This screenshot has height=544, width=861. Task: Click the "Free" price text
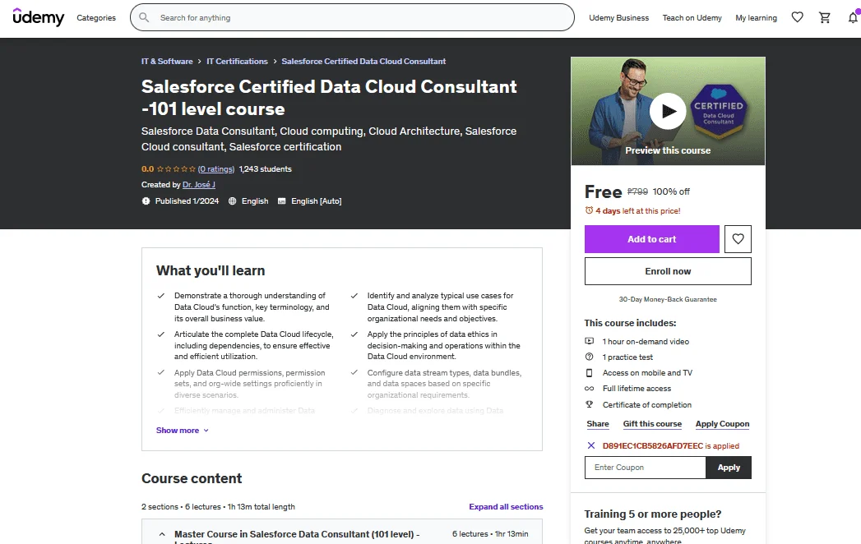click(x=603, y=191)
